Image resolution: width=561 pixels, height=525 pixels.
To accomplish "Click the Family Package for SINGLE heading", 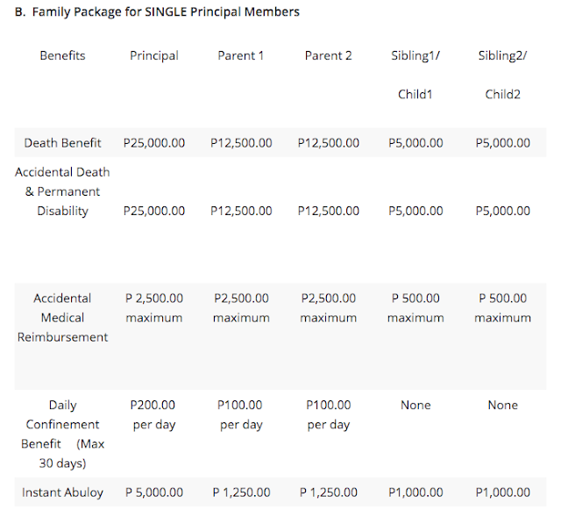I will pyautogui.click(x=158, y=12).
